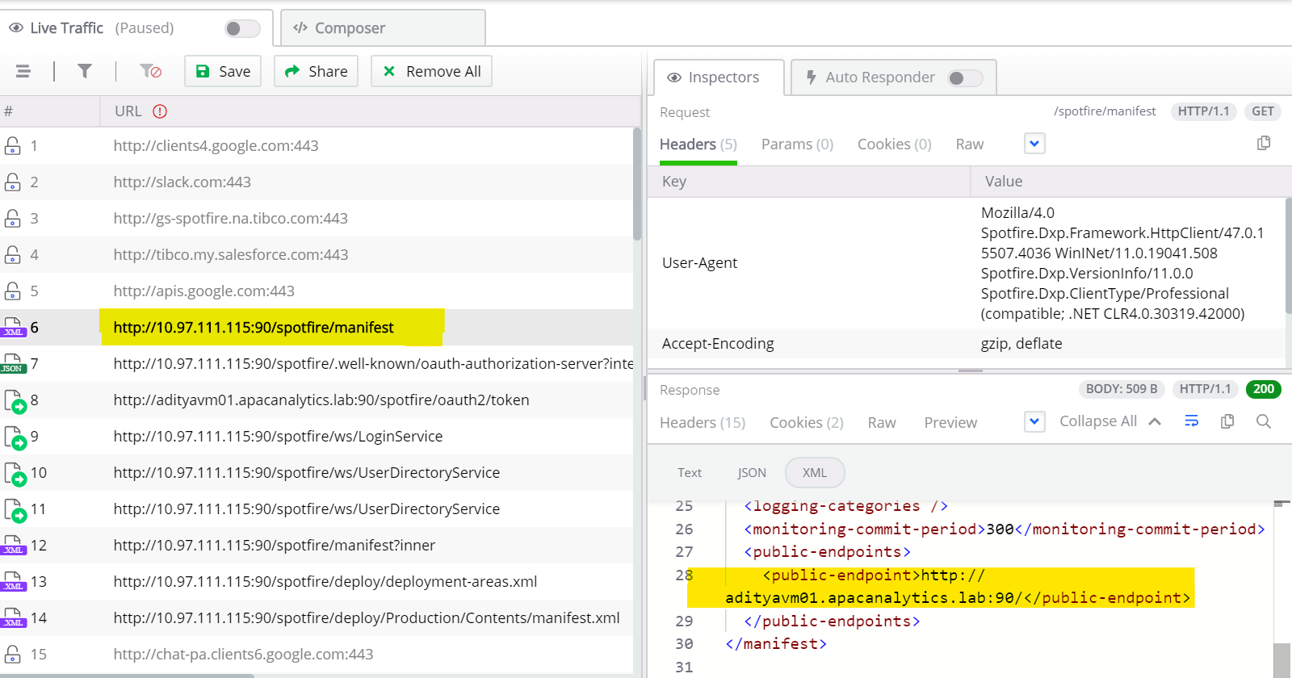Image resolution: width=1292 pixels, height=678 pixels.
Task: Open the request Raw tab
Action: click(969, 144)
